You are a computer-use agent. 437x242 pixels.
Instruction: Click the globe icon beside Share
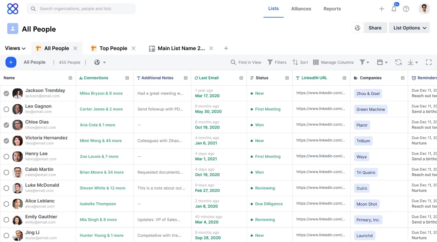click(357, 28)
